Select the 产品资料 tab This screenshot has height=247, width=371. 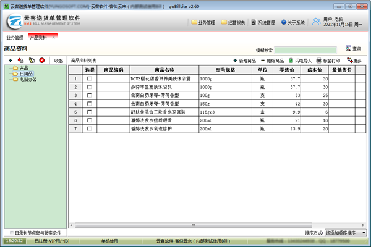coord(38,38)
